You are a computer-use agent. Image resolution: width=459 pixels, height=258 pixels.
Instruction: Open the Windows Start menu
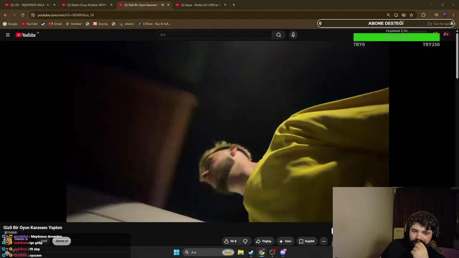point(176,252)
